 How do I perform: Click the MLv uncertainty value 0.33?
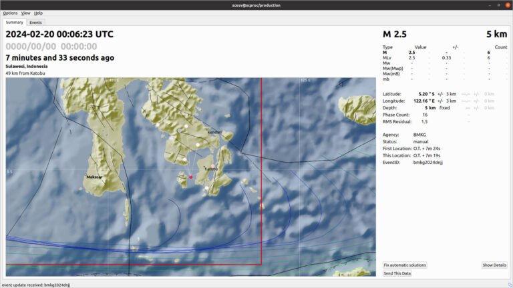(x=446, y=58)
